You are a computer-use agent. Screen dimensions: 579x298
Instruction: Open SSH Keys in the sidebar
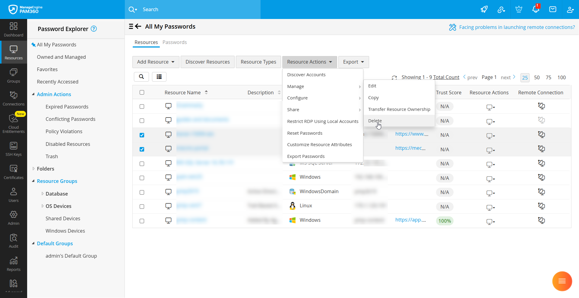pyautogui.click(x=14, y=149)
